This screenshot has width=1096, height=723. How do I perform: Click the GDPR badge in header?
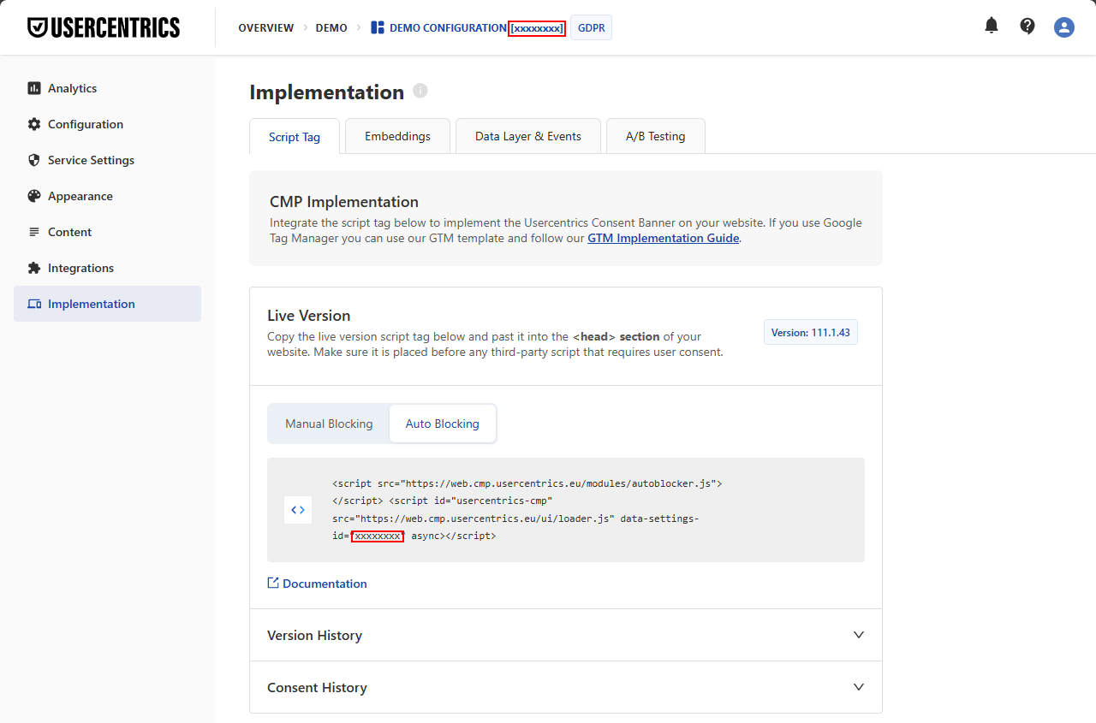tap(591, 28)
